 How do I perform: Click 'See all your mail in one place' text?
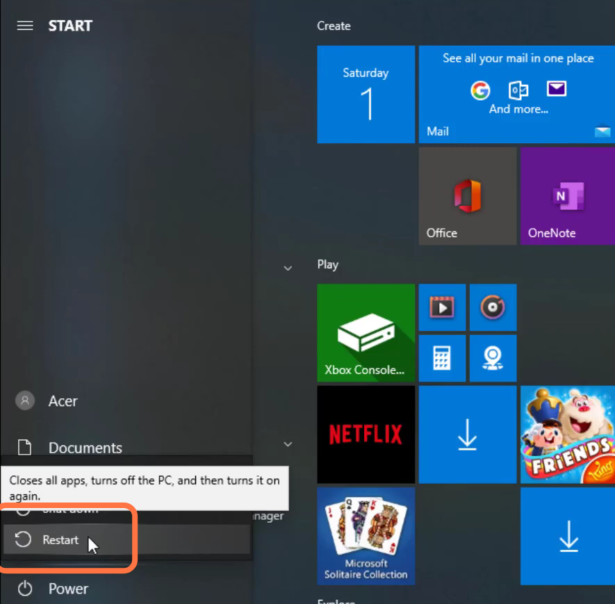pos(518,58)
